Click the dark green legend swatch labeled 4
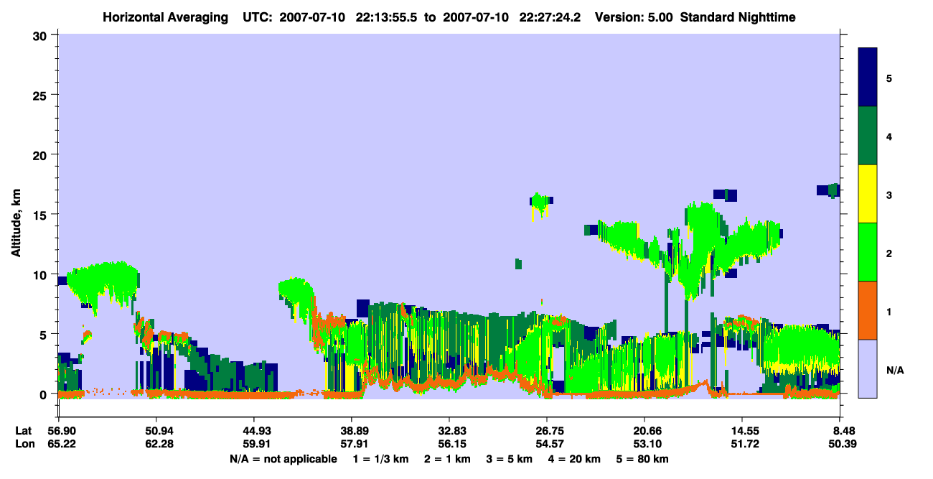Viewport: 933px width, 479px height. pos(868,136)
